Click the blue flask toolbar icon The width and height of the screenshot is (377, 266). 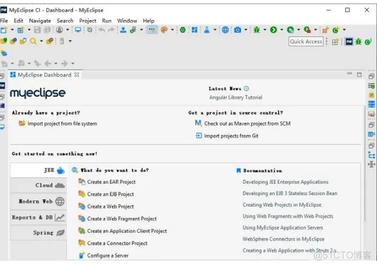(207, 30)
